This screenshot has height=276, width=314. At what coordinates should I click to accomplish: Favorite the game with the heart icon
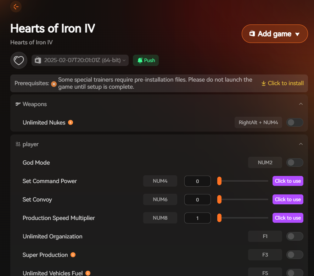coord(18,60)
